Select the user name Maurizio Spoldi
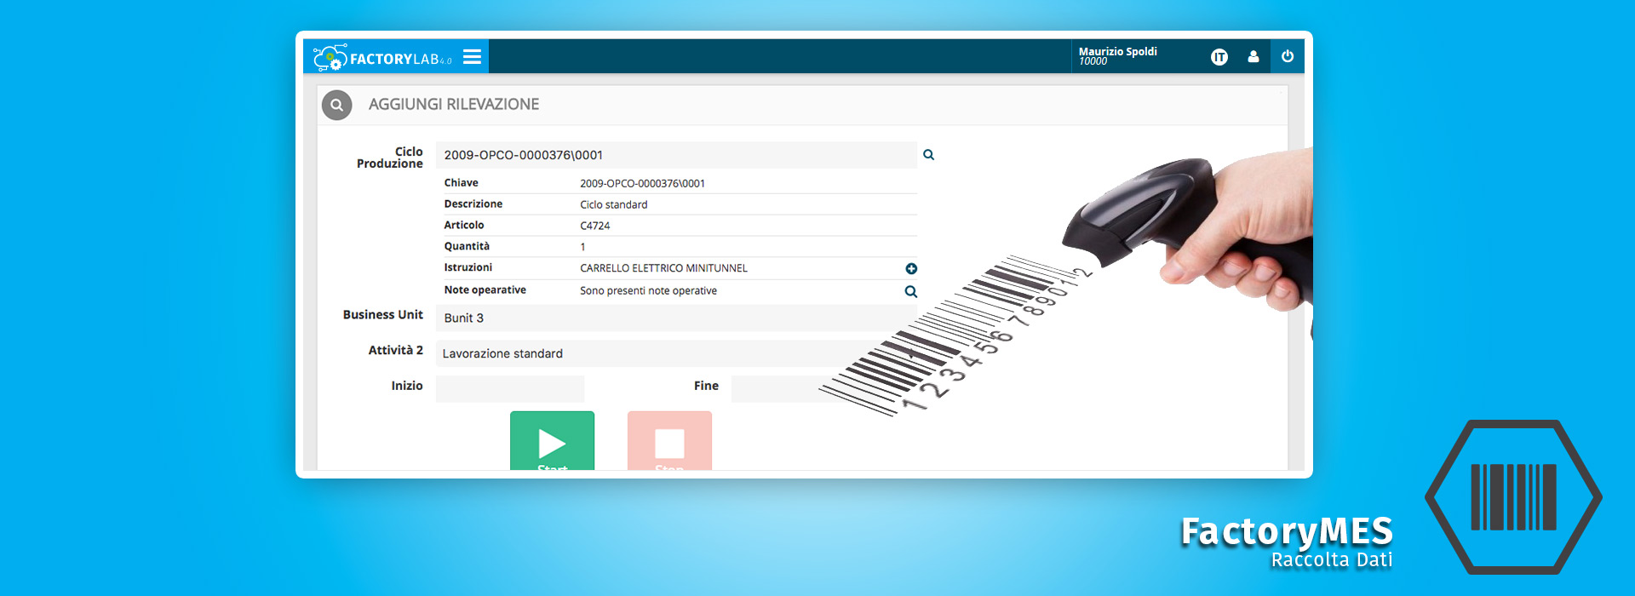The width and height of the screenshot is (1635, 596). (1118, 51)
